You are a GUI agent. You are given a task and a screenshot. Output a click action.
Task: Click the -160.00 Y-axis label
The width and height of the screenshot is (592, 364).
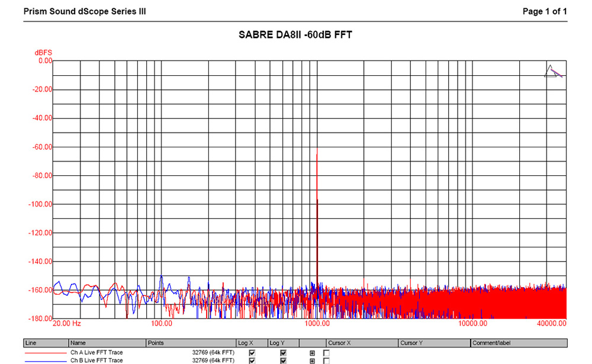(40, 290)
